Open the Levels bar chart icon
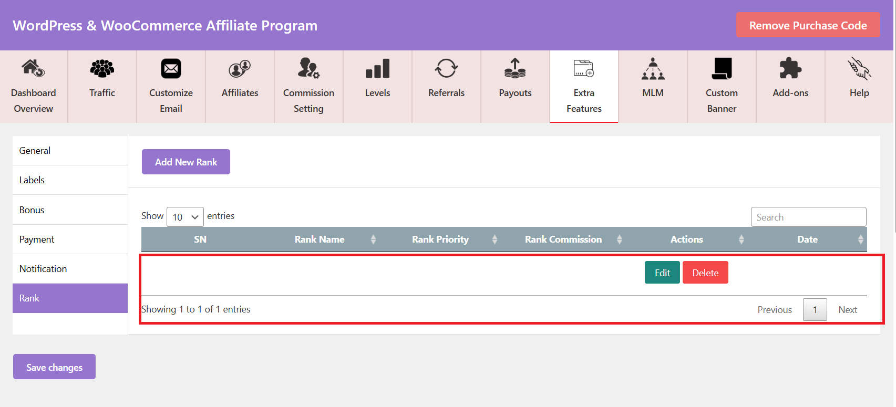Screen dimensions: 896x407 377,68
